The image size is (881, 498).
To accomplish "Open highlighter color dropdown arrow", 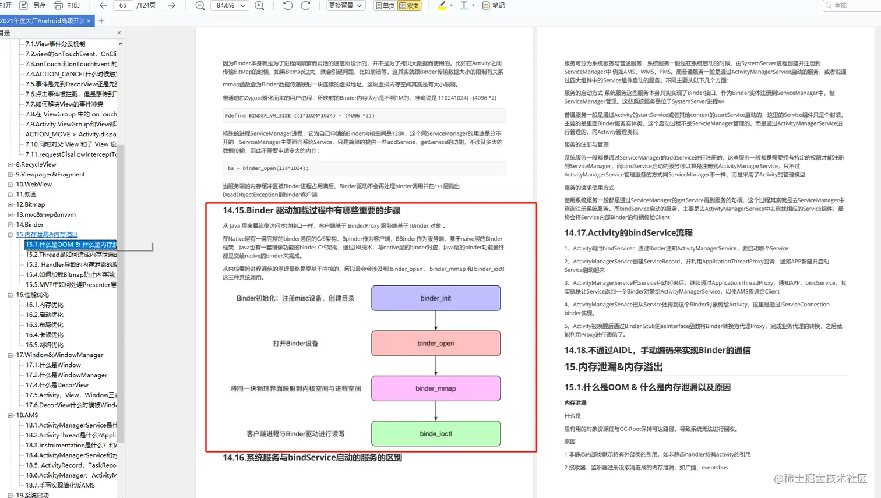I will click(452, 5).
